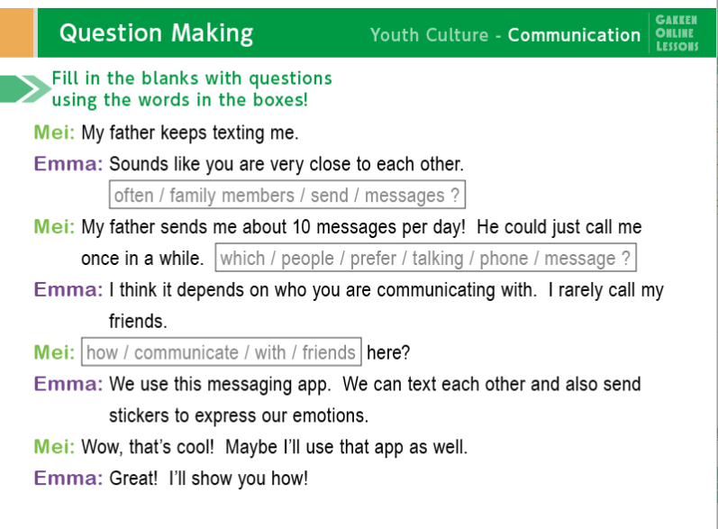
Task: Click the 'Communication' header label
Action: click(574, 35)
